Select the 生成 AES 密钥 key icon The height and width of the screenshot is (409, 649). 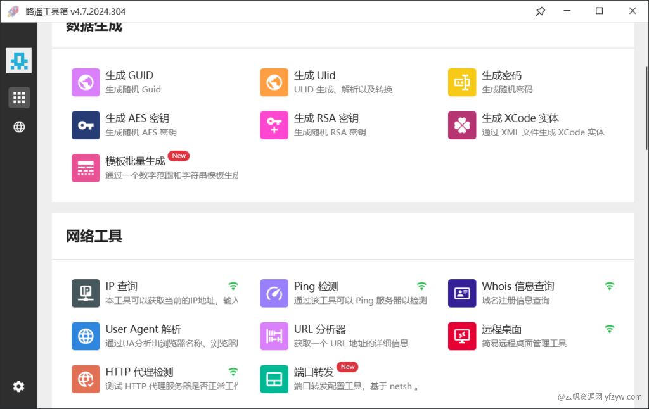(86, 125)
